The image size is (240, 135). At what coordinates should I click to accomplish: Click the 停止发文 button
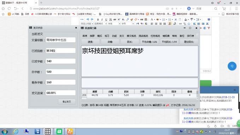point(67,102)
